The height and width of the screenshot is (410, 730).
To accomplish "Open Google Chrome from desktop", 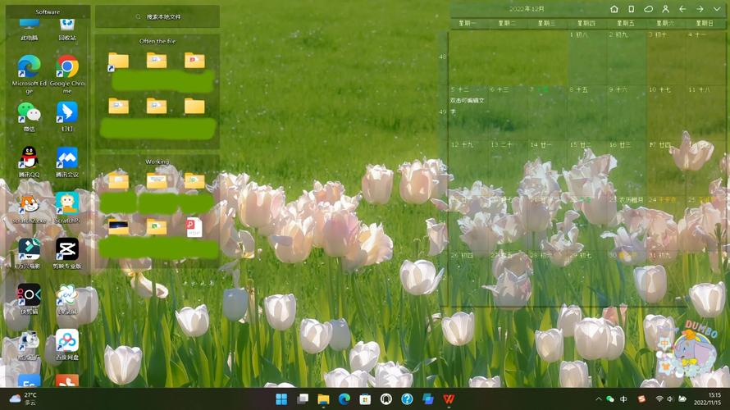I will click(x=67, y=66).
